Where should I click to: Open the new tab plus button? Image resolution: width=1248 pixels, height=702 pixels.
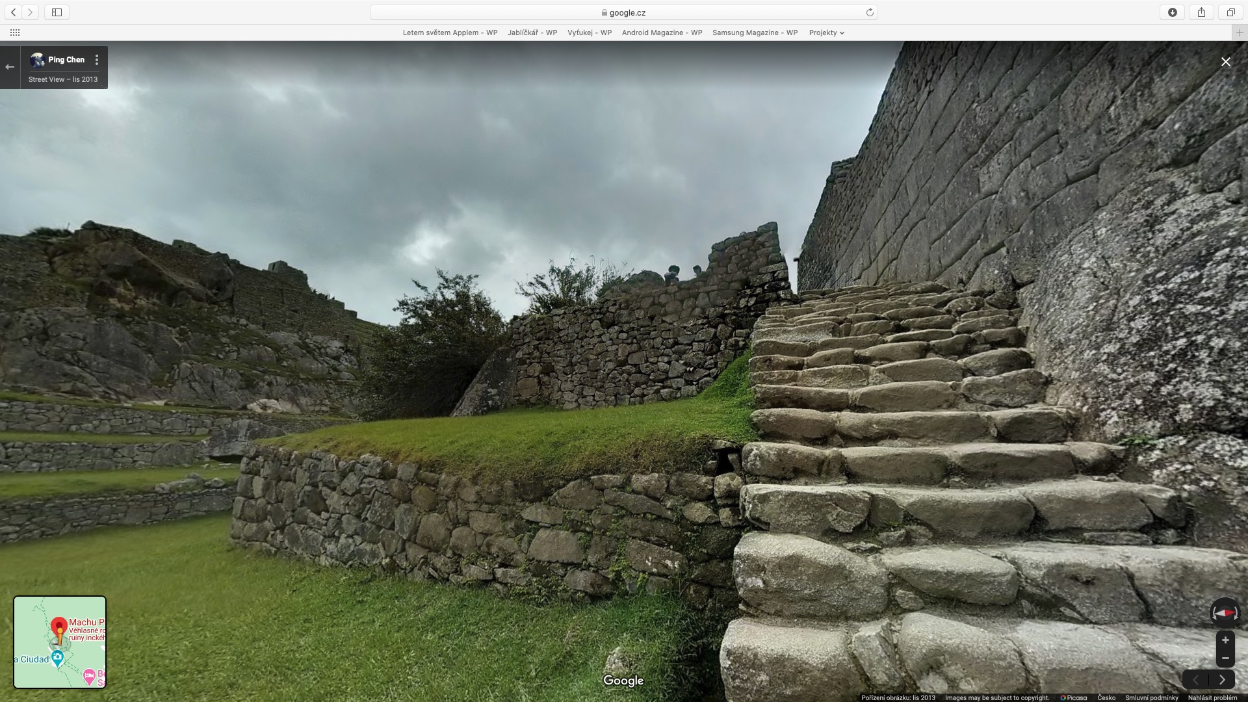pyautogui.click(x=1239, y=32)
